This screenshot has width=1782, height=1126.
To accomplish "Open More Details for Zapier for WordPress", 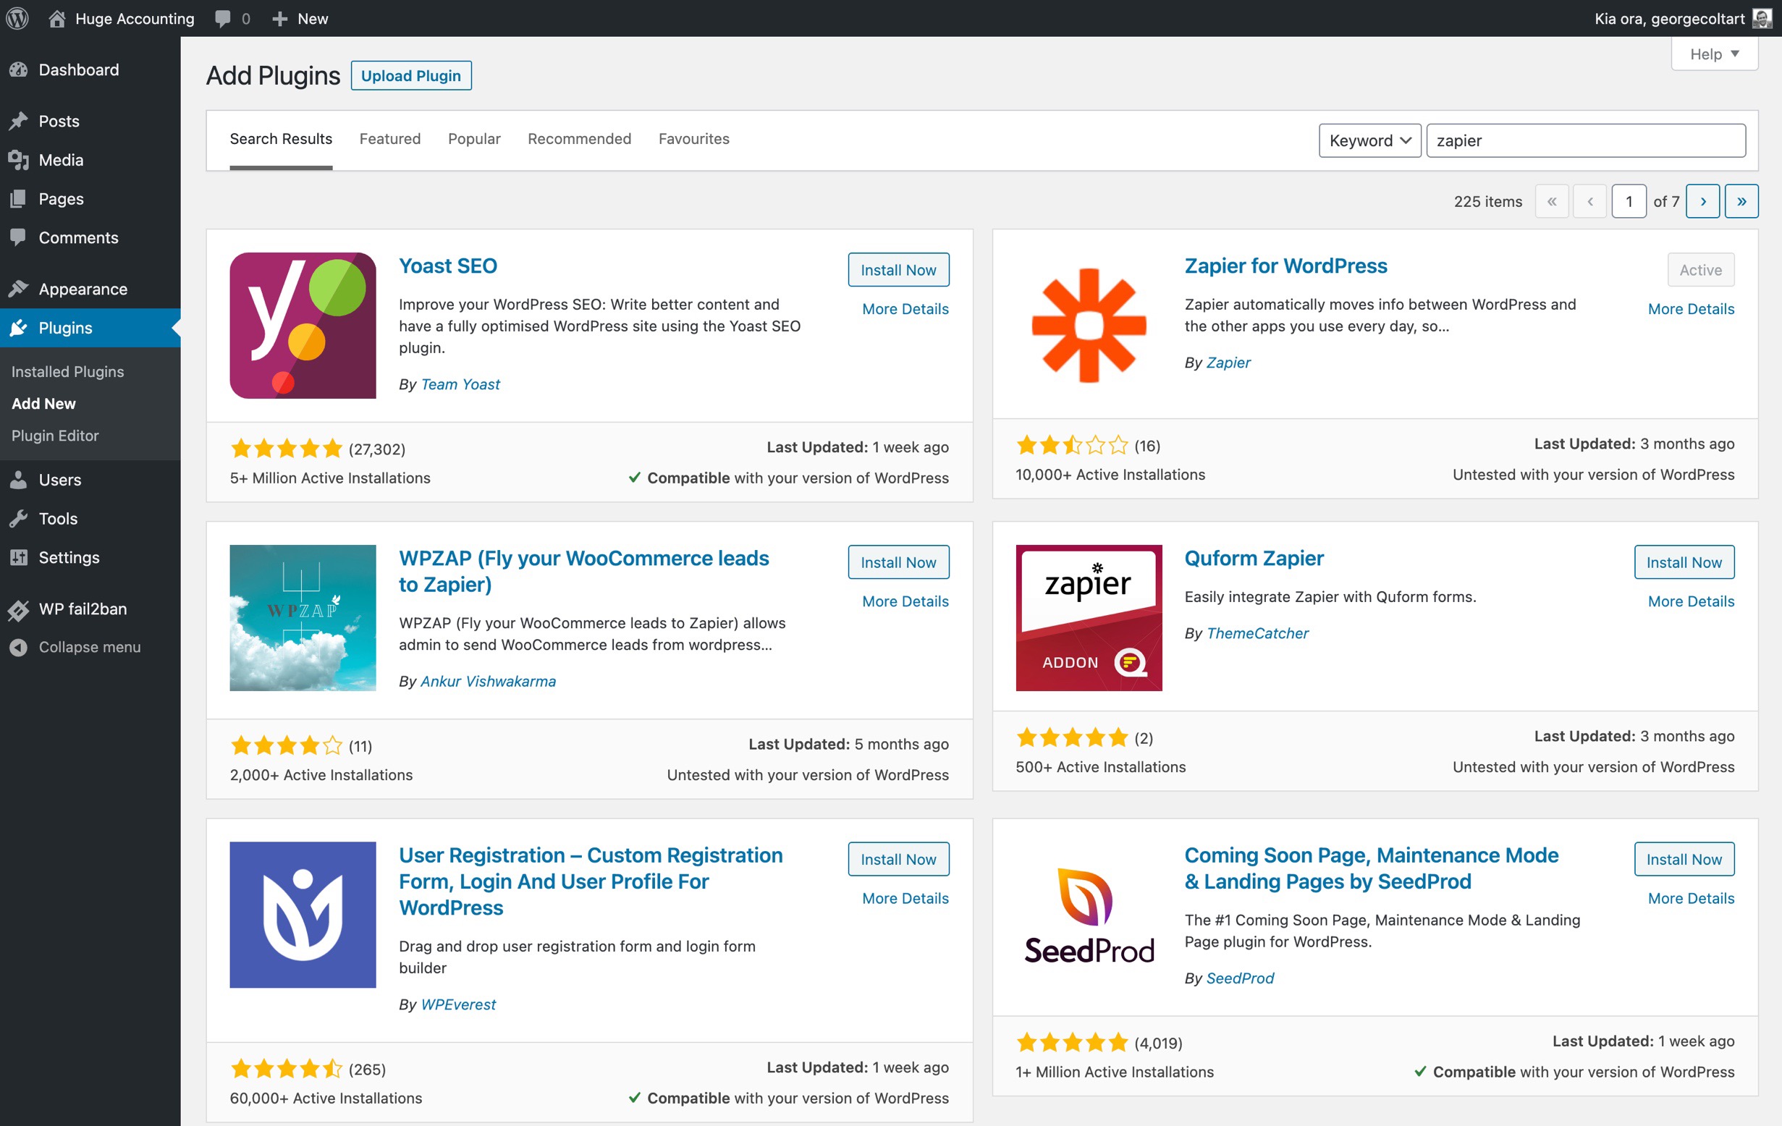I will coord(1691,309).
